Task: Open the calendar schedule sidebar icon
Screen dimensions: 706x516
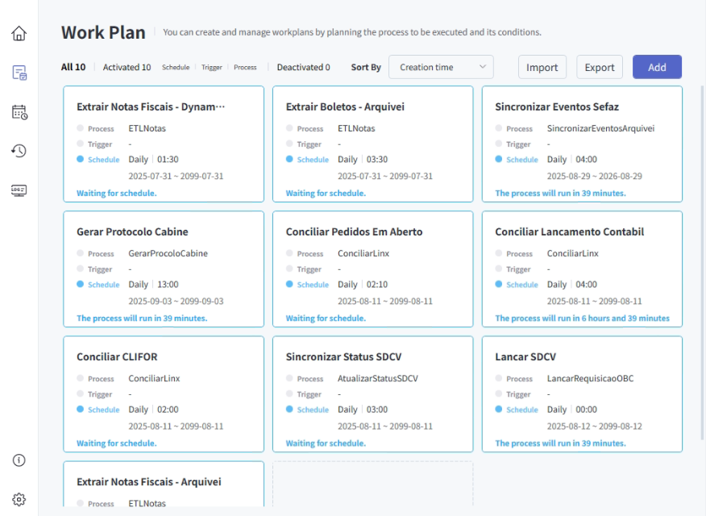Action: 19,112
